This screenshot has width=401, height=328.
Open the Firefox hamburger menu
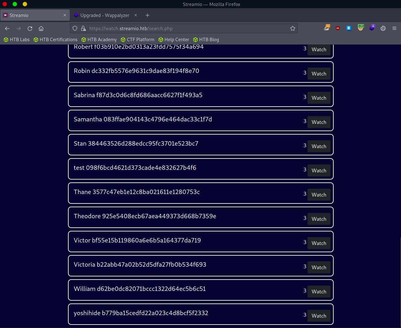click(x=394, y=28)
